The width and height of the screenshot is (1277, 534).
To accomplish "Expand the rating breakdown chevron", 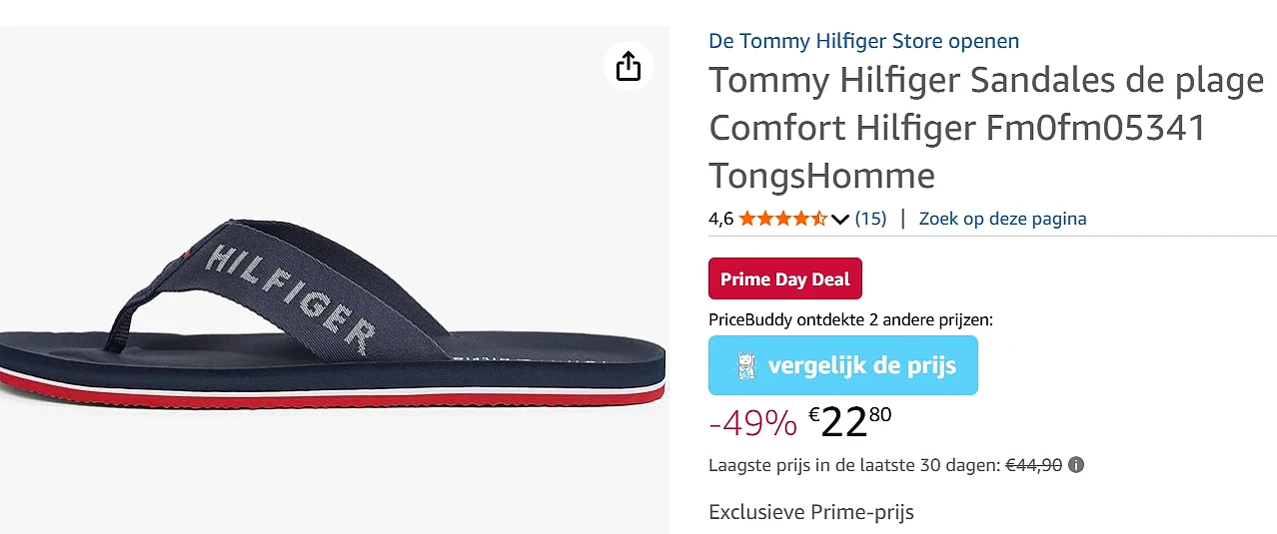I will [840, 220].
